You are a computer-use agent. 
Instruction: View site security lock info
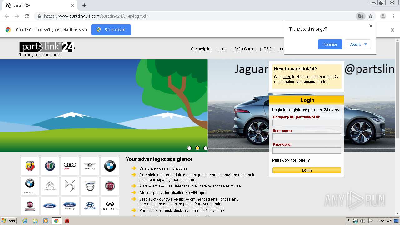(x=39, y=16)
